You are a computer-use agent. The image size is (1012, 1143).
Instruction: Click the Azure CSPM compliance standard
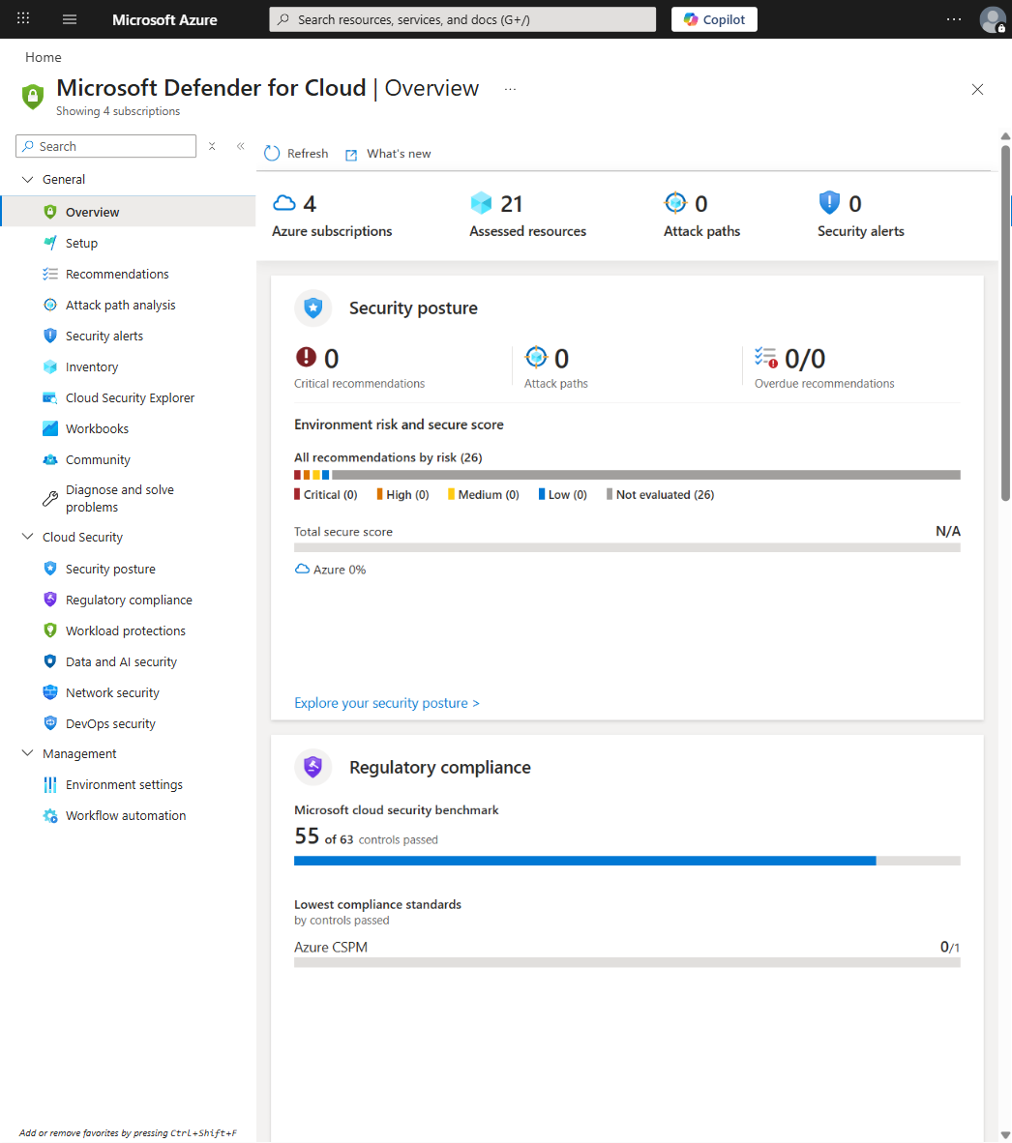click(330, 947)
